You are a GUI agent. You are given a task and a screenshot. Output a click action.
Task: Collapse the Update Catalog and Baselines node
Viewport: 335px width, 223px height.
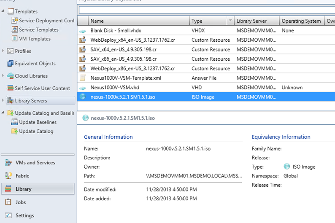tap(3, 112)
